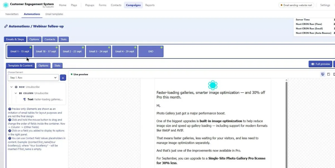The image size is (335, 168).
Task: Click 'Next CRON Run (Flow)' text
Action: pos(309,24)
